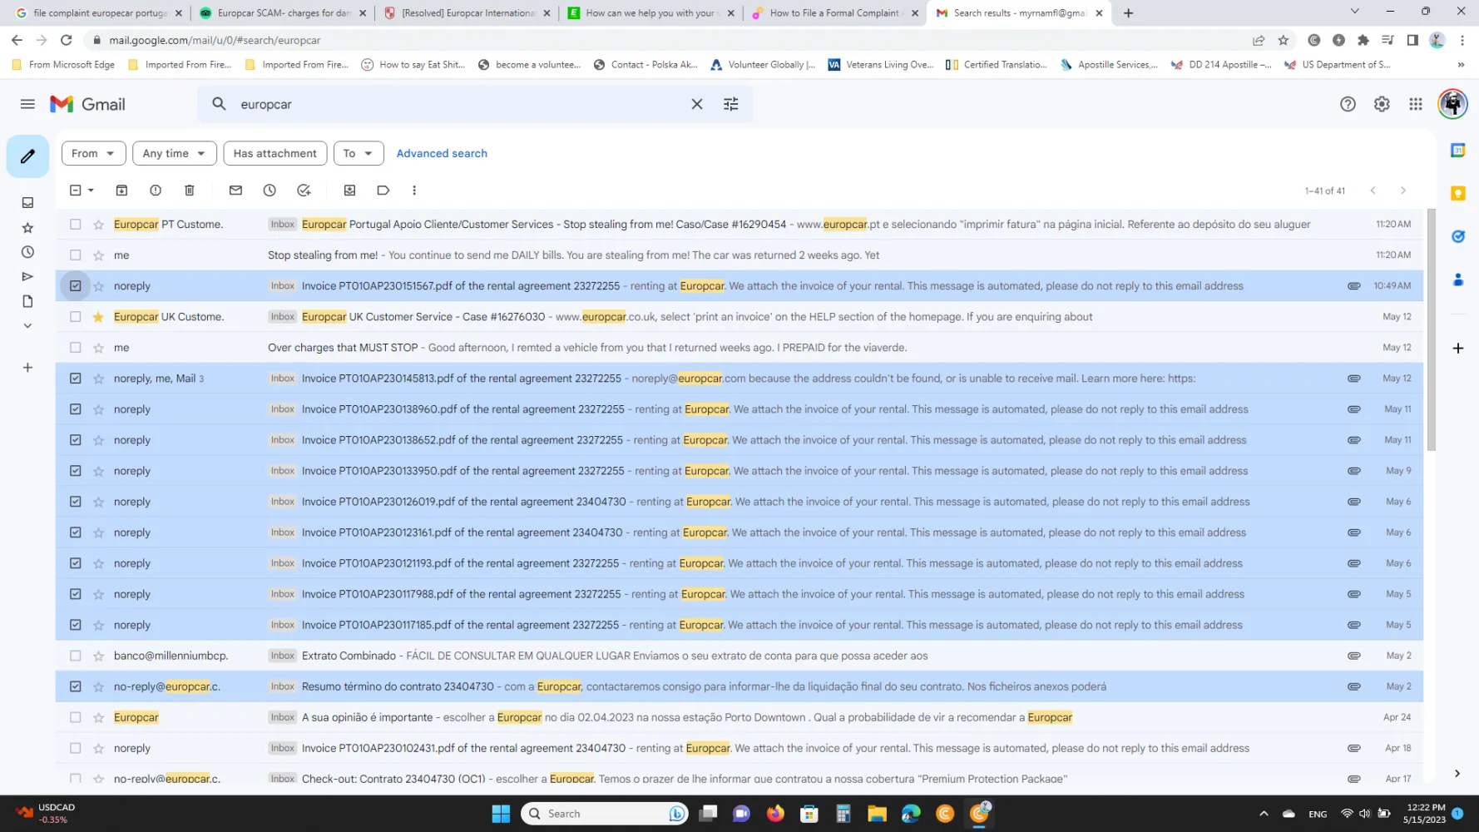Open the Advanced search link
Image resolution: width=1479 pixels, height=832 pixels.
pos(442,153)
